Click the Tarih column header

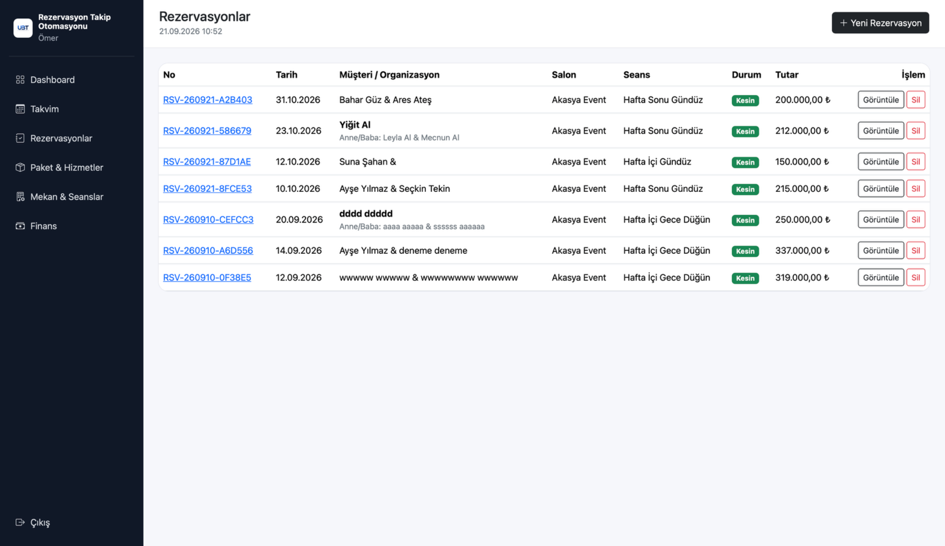(x=286, y=75)
